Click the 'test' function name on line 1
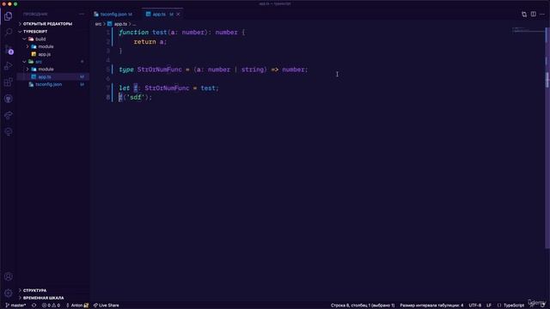This screenshot has height=309, width=550. coord(159,33)
